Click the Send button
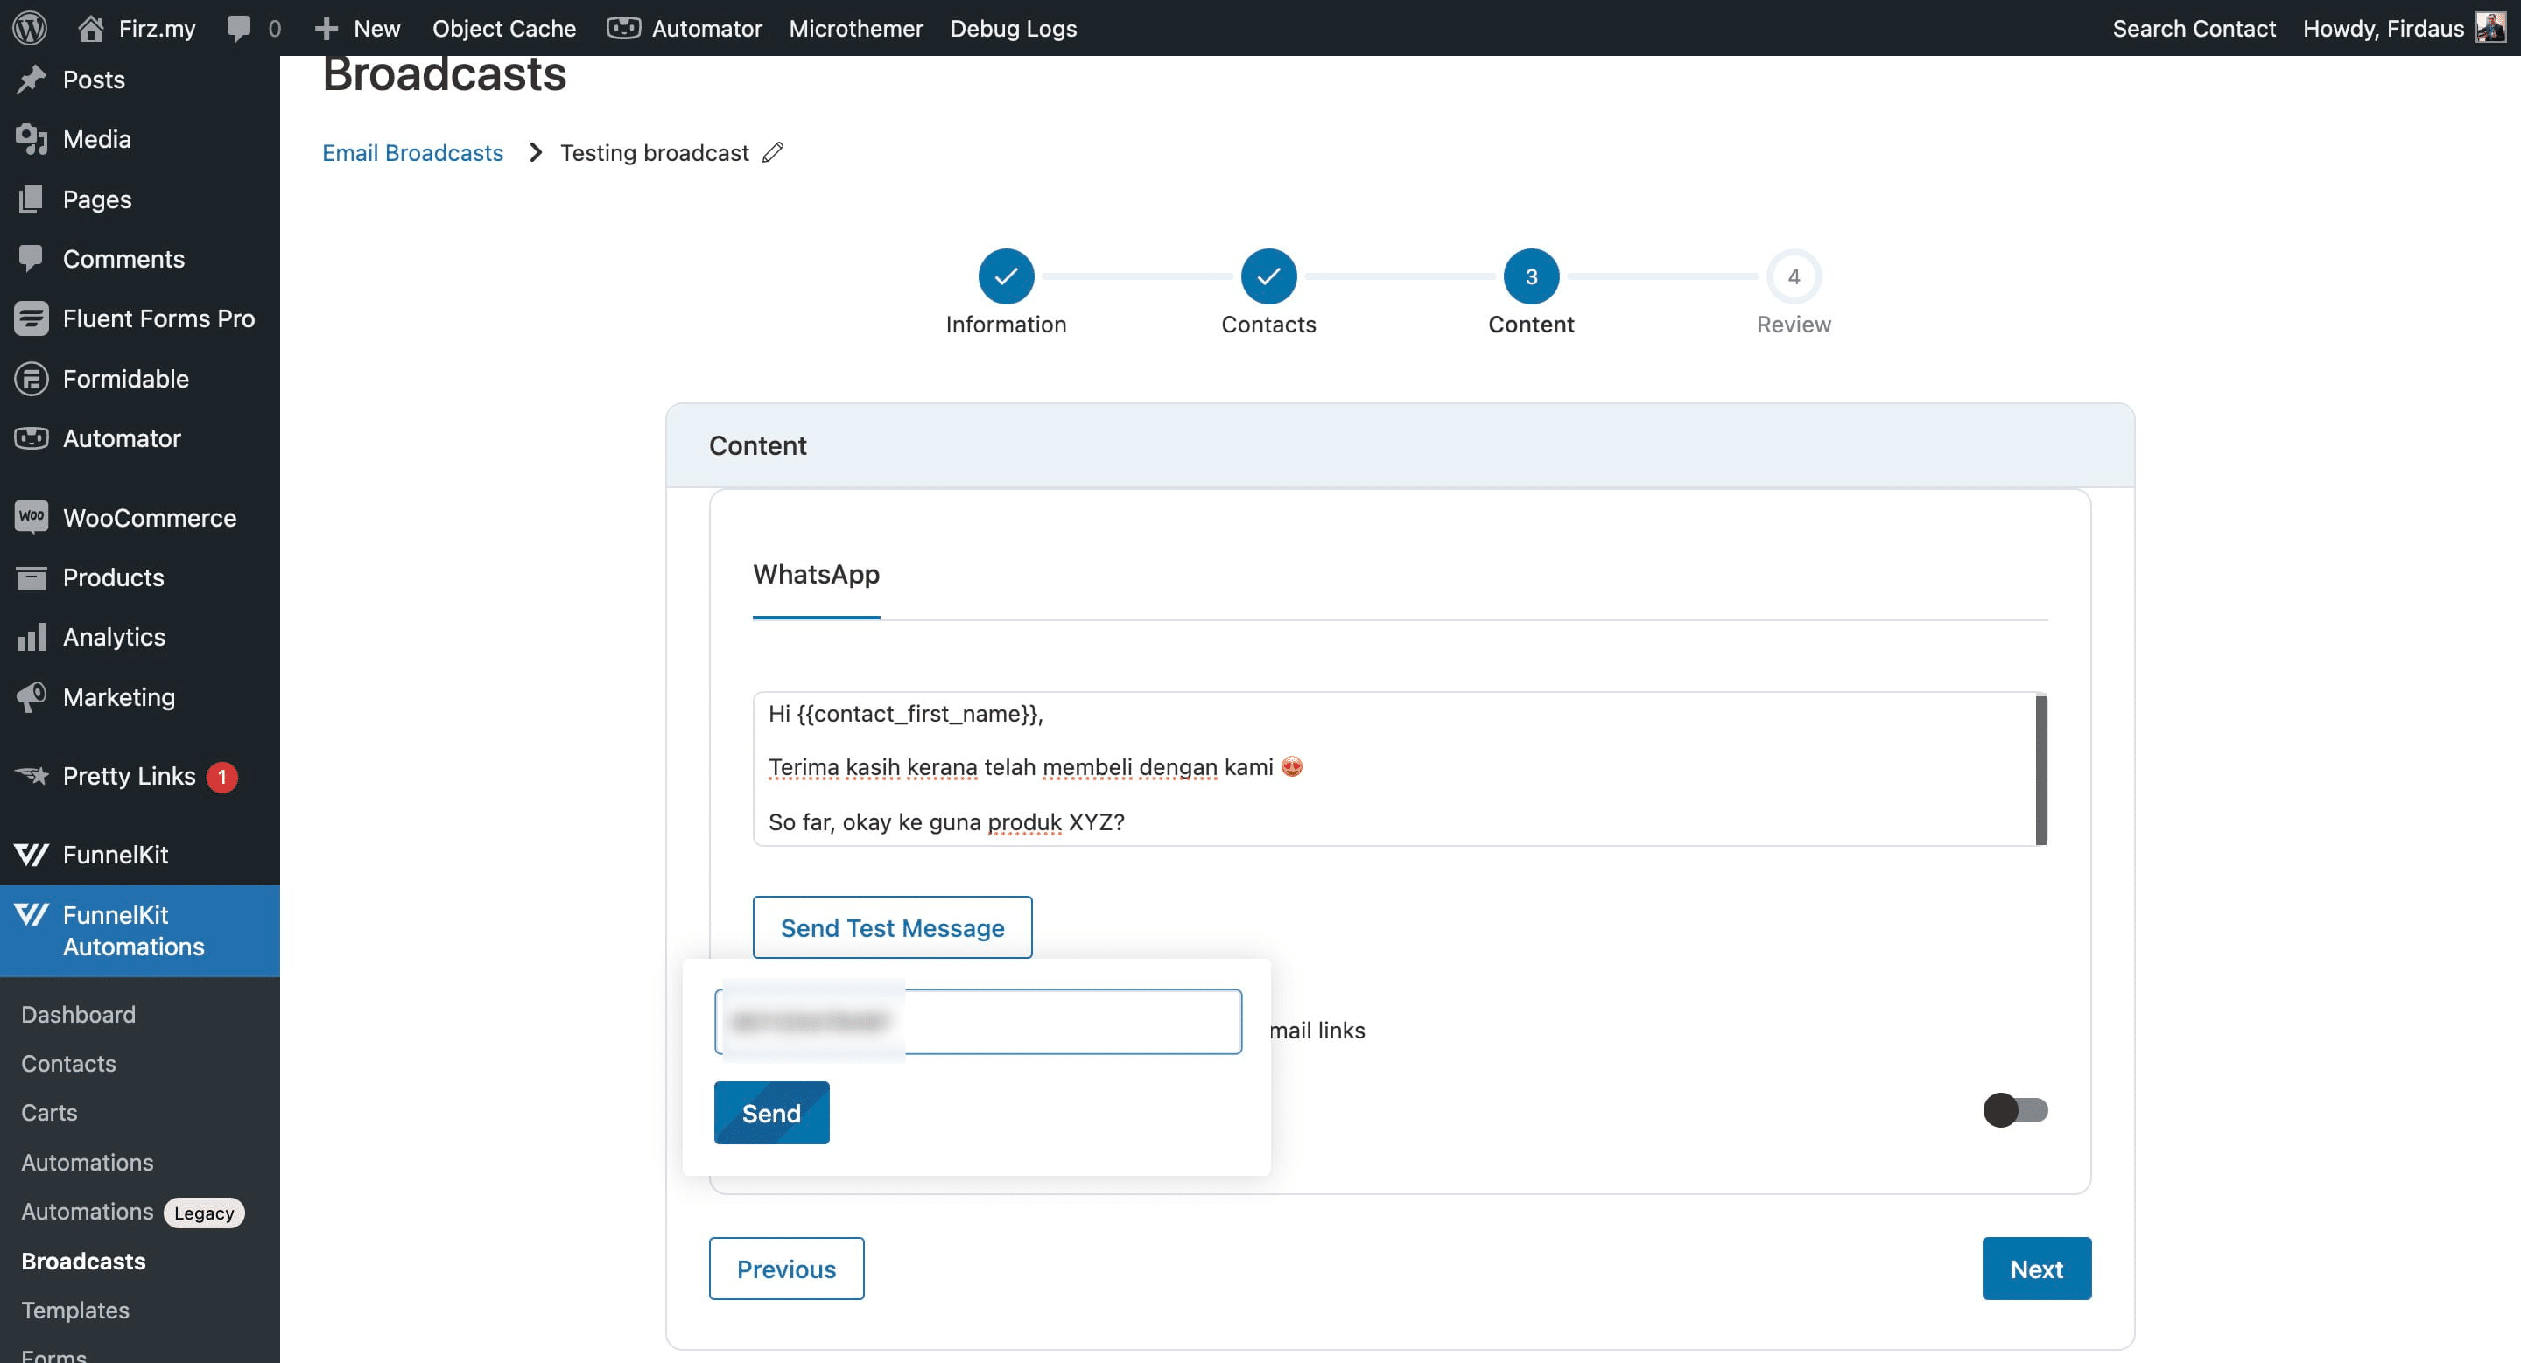Image resolution: width=2521 pixels, height=1363 pixels. click(x=771, y=1113)
